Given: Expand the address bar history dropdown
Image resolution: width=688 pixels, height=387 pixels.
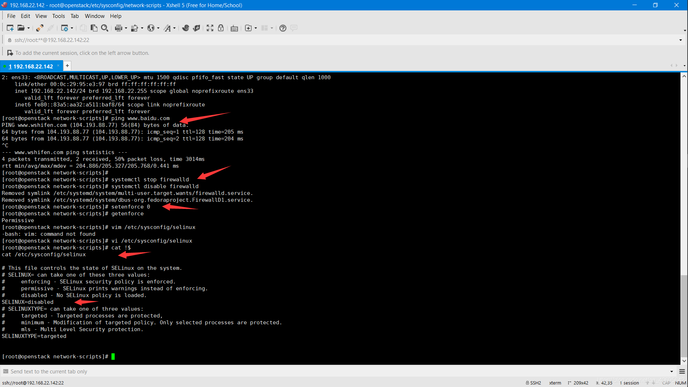Looking at the screenshot, I should click(x=680, y=40).
